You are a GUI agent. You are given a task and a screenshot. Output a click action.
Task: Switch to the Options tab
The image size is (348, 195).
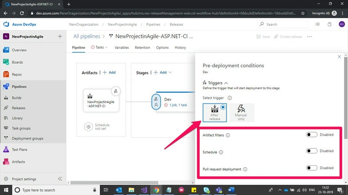(x=162, y=47)
